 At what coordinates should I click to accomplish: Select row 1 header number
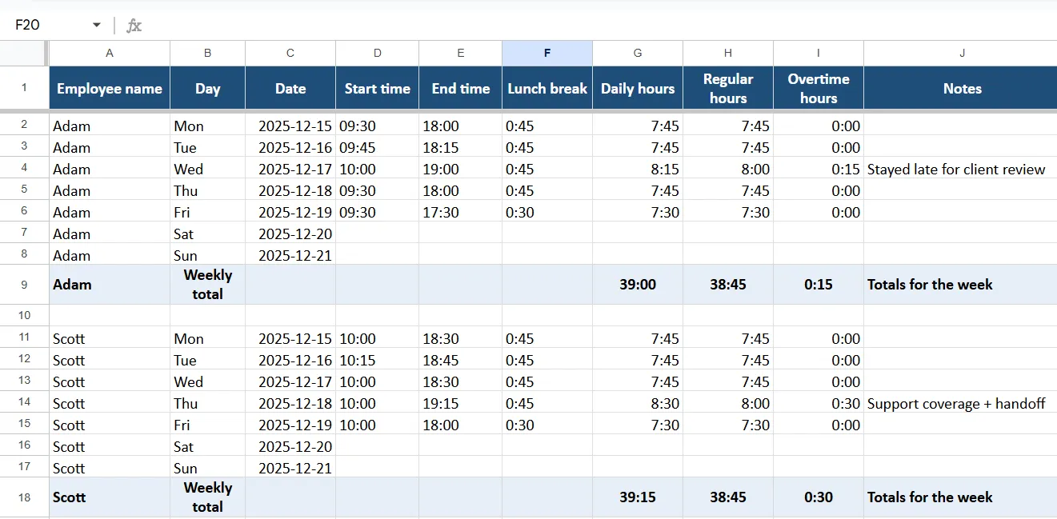(x=25, y=88)
